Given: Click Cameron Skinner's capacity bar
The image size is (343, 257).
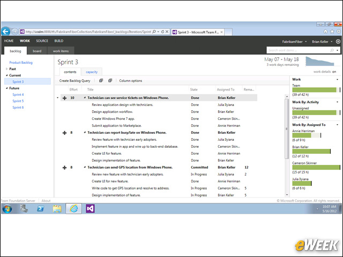Looking at the screenshot, I should pos(316,168).
